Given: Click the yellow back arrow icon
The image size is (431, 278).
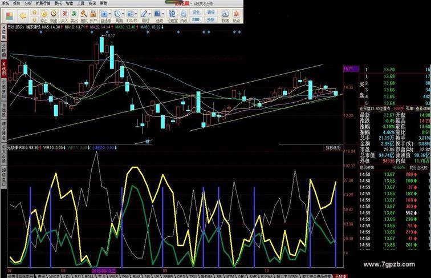Looking at the screenshot, I should pos(23,16).
